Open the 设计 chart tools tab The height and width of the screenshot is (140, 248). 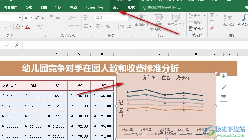(x=117, y=8)
